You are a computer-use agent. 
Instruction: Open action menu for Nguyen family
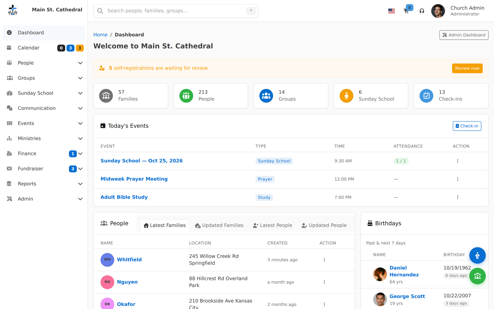(x=324, y=282)
